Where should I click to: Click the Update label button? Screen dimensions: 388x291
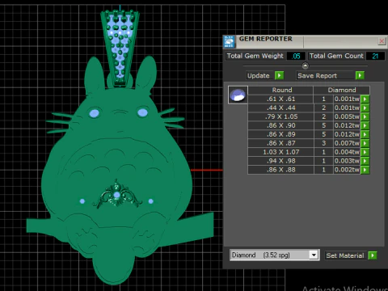pyautogui.click(x=259, y=76)
